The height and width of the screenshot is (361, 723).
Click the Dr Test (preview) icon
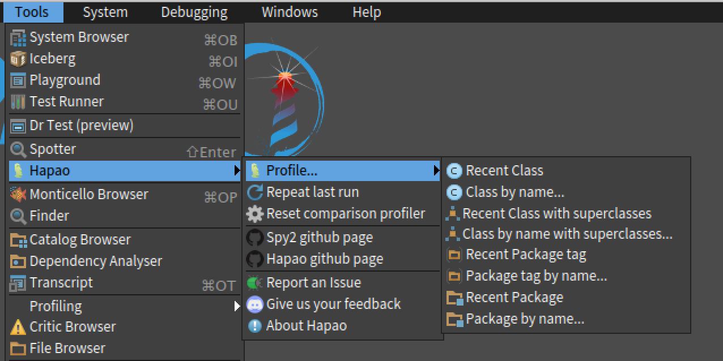click(19, 126)
